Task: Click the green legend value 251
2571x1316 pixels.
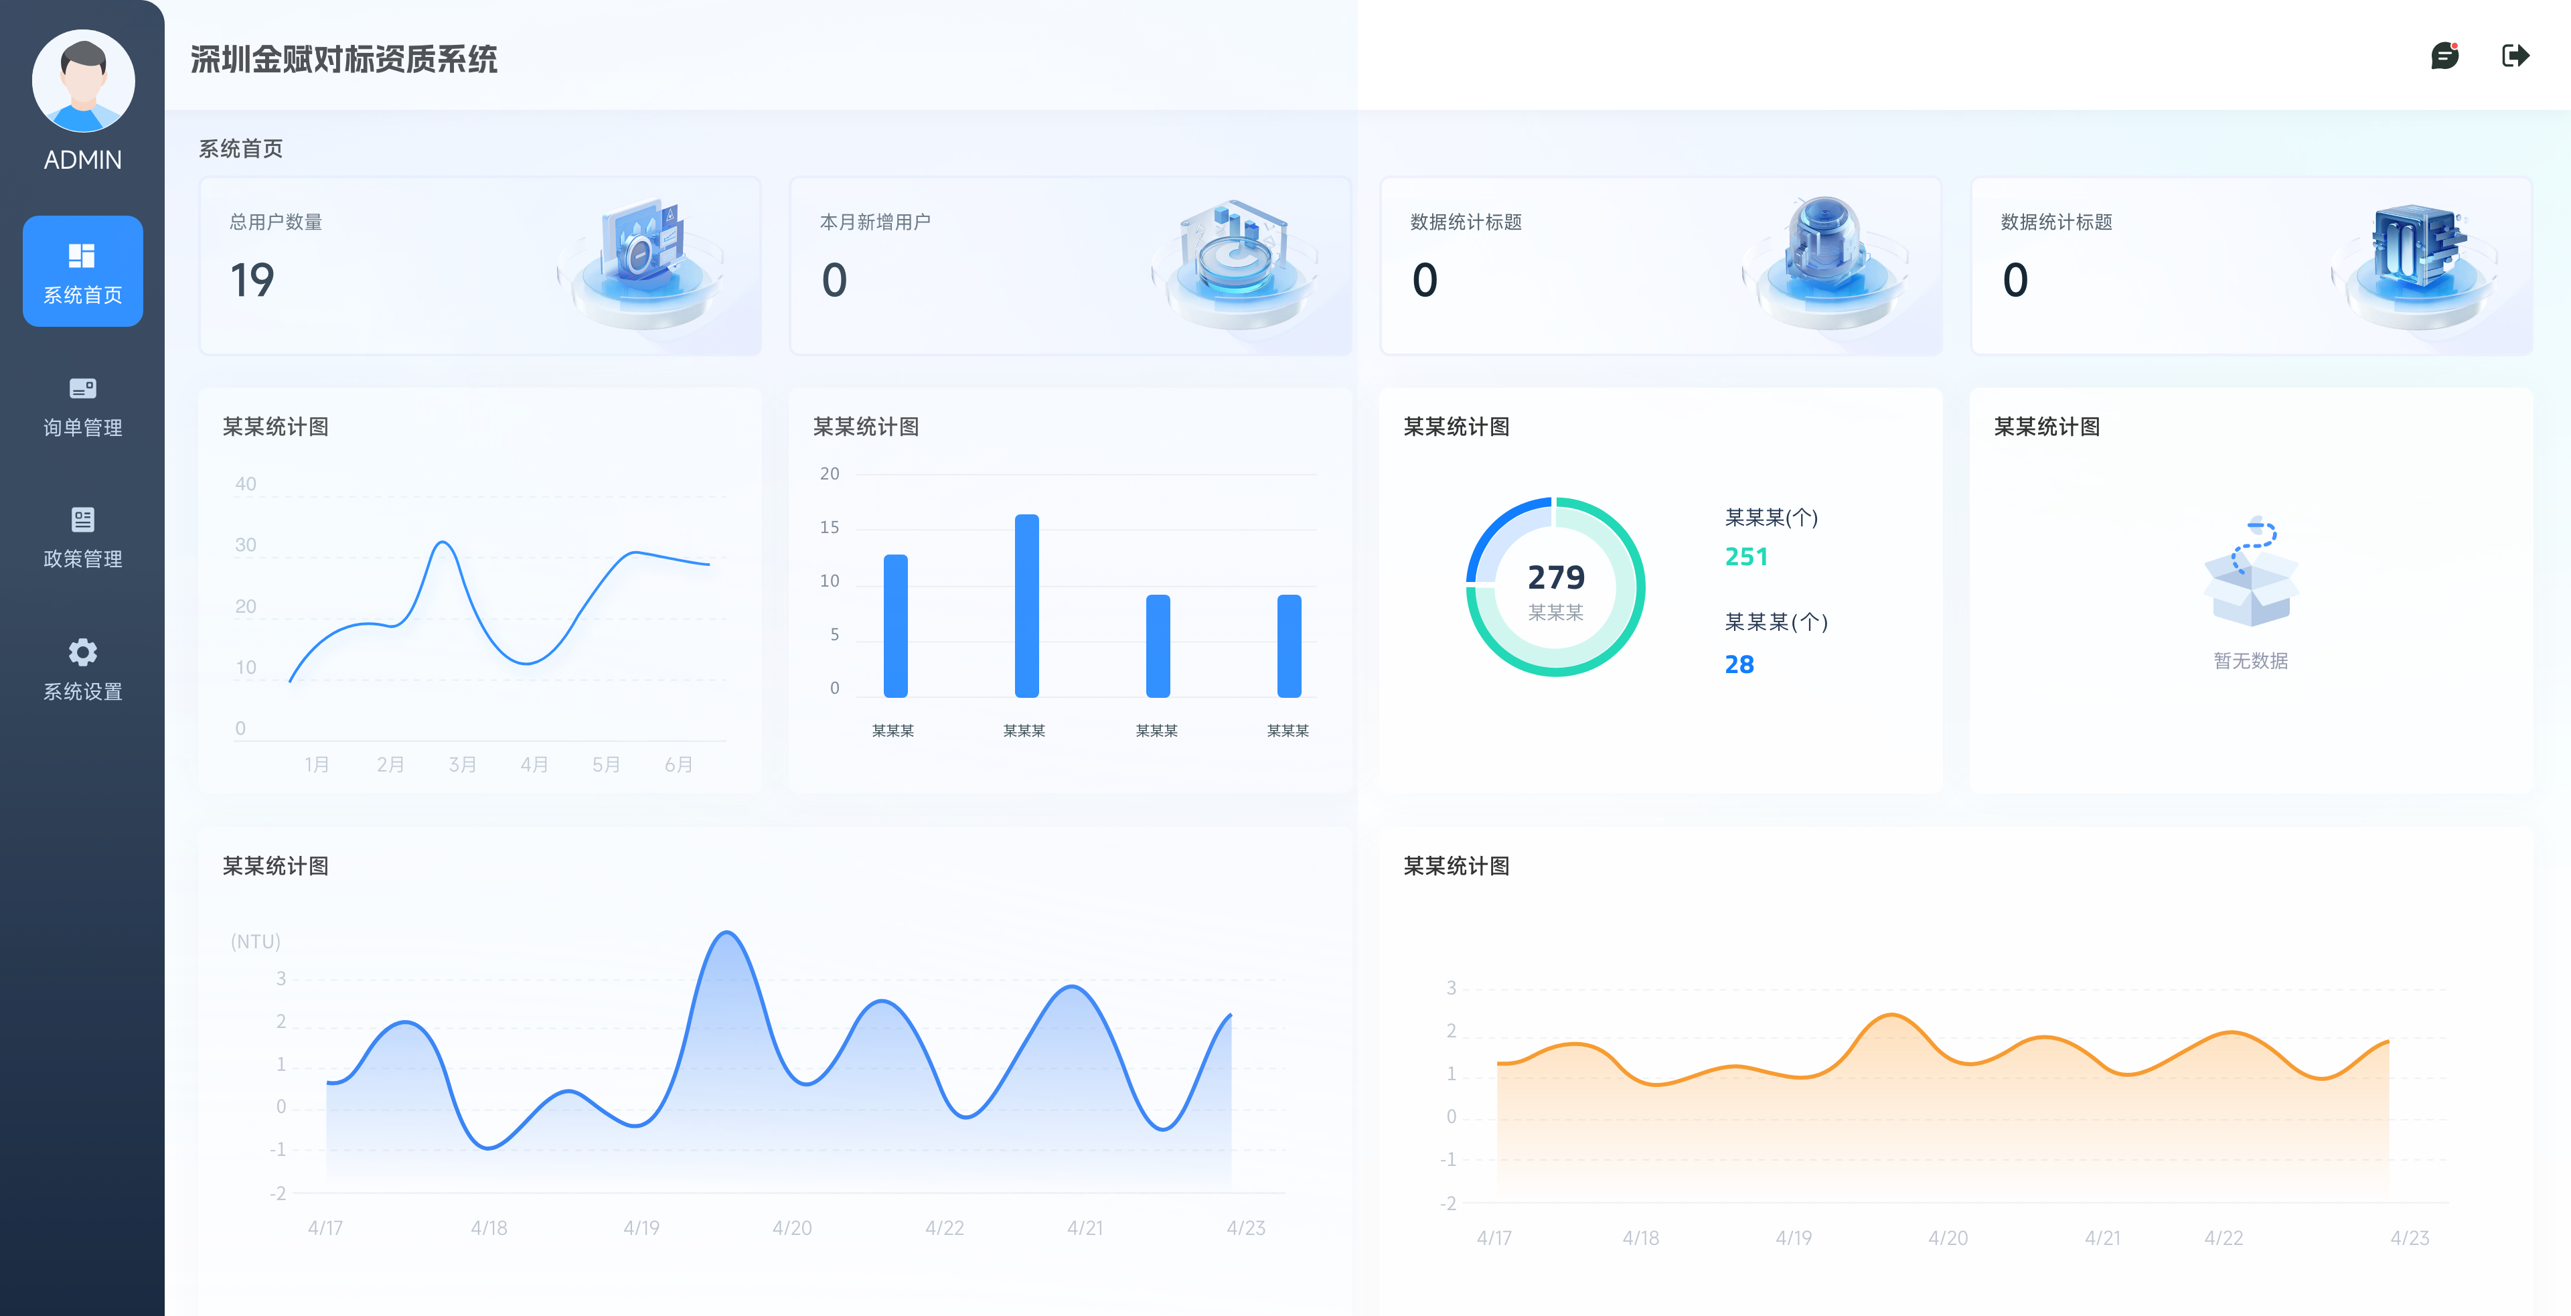Action: pyautogui.click(x=1747, y=556)
